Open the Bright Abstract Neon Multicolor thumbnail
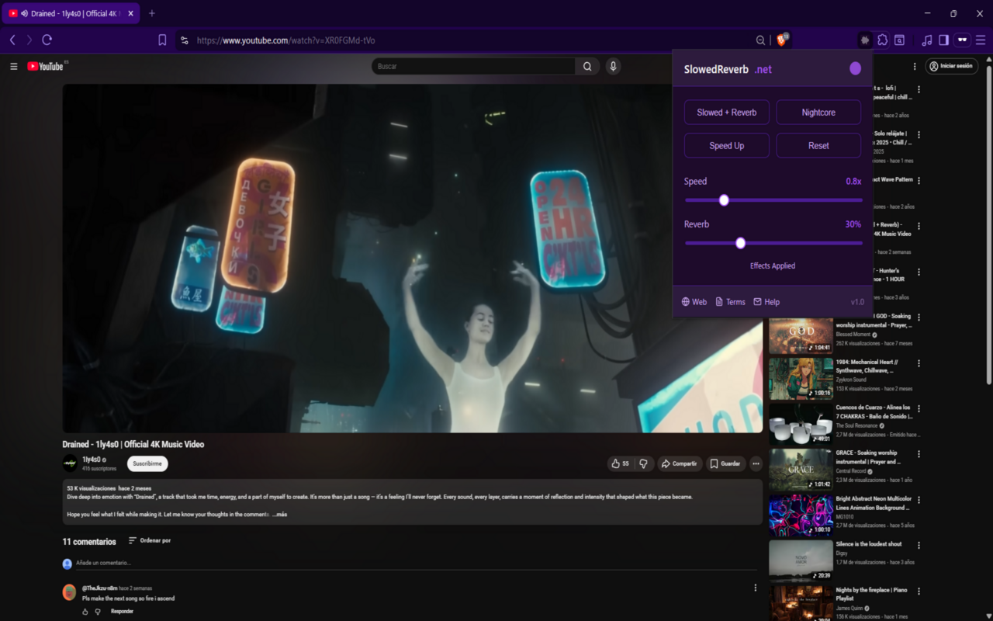This screenshot has height=621, width=993. pyautogui.click(x=801, y=515)
